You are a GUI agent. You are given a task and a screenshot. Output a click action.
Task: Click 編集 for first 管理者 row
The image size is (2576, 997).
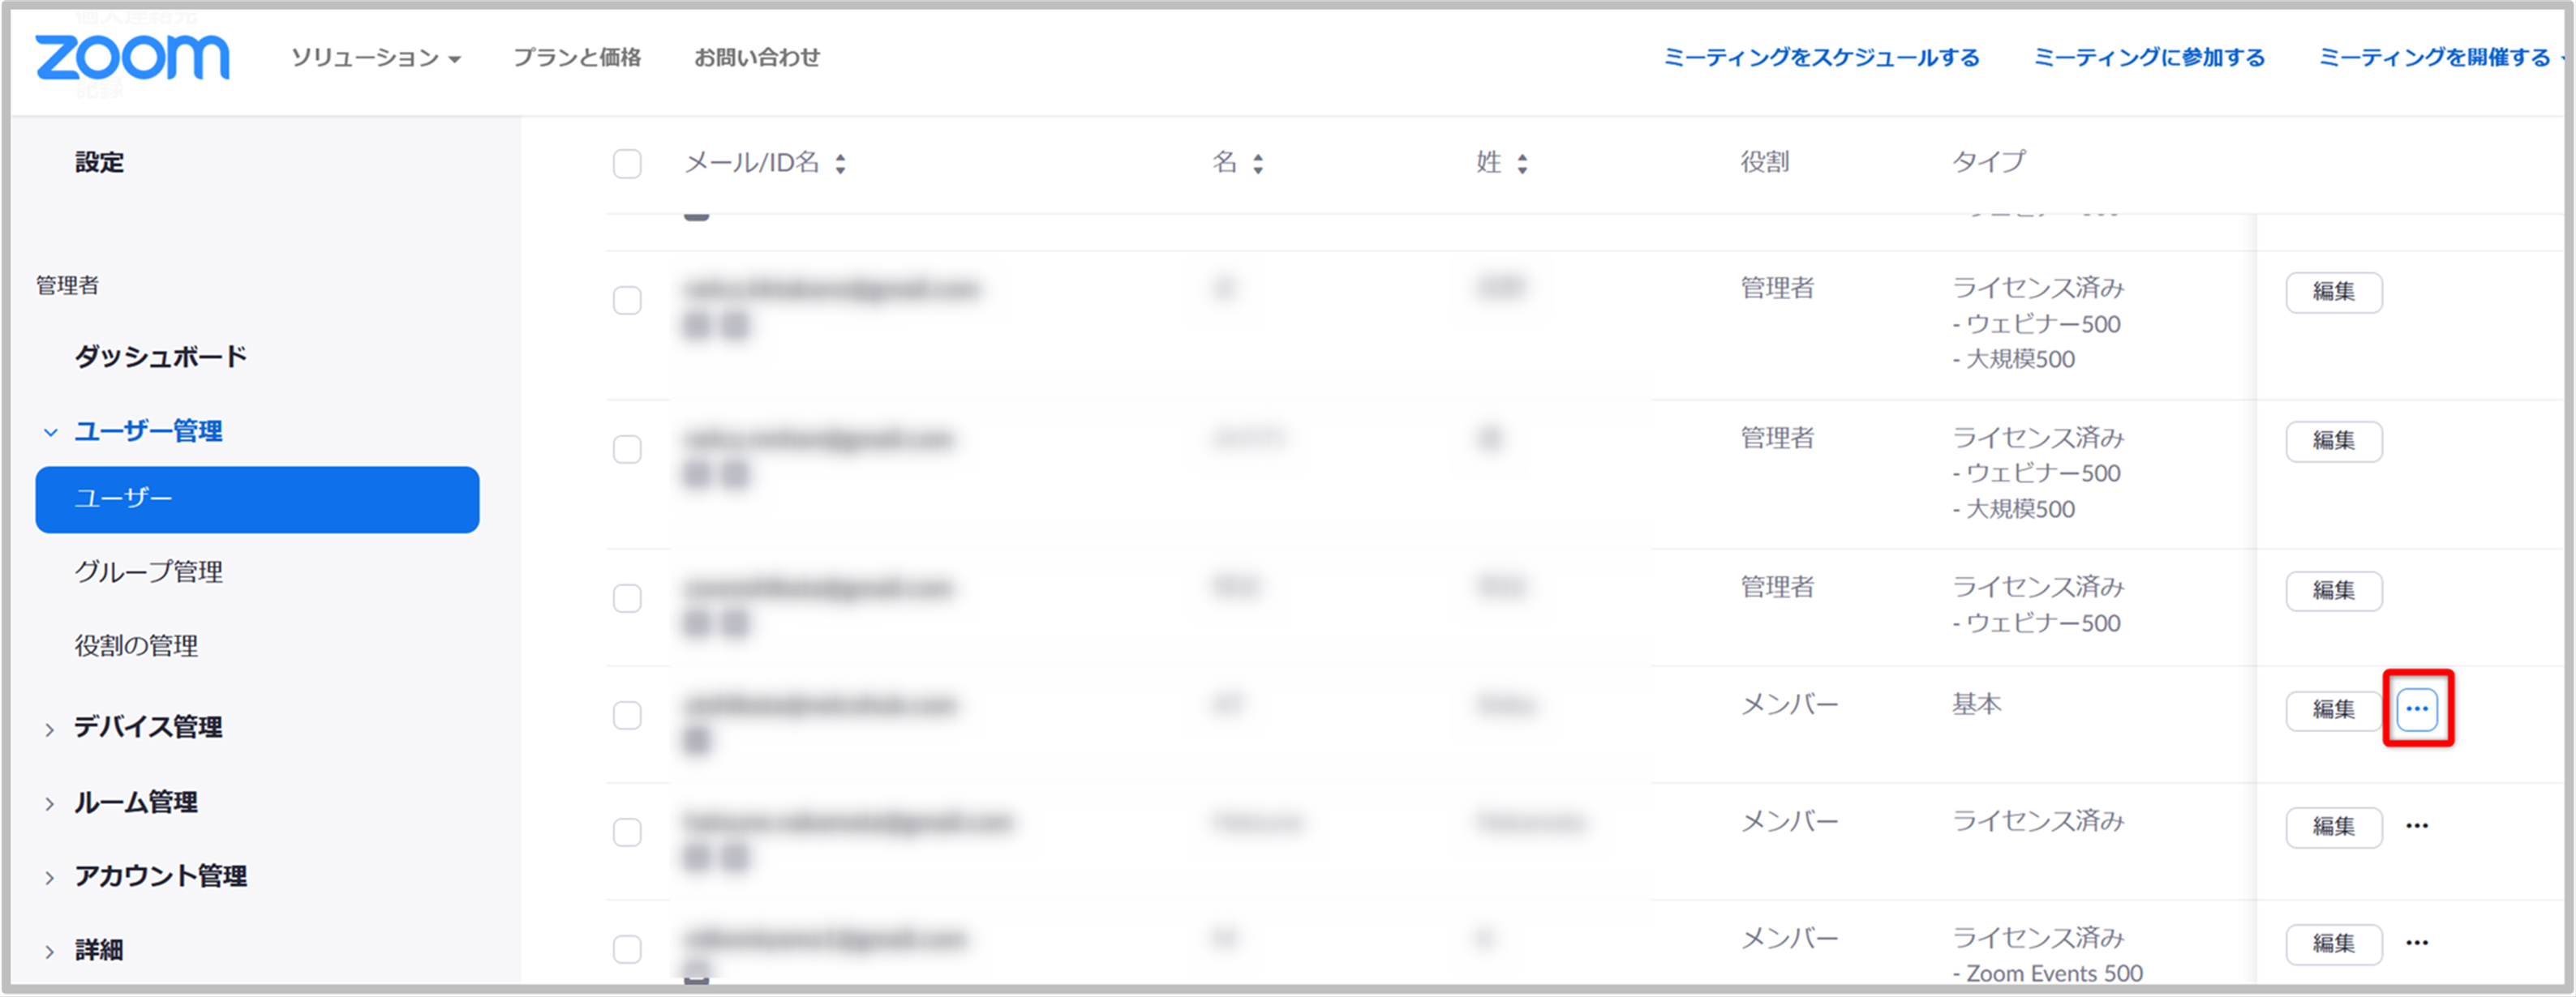pyautogui.click(x=2334, y=292)
